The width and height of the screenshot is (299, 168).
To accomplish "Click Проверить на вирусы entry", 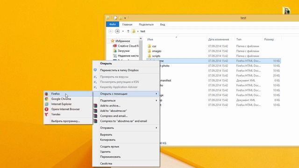I will [126, 77].
